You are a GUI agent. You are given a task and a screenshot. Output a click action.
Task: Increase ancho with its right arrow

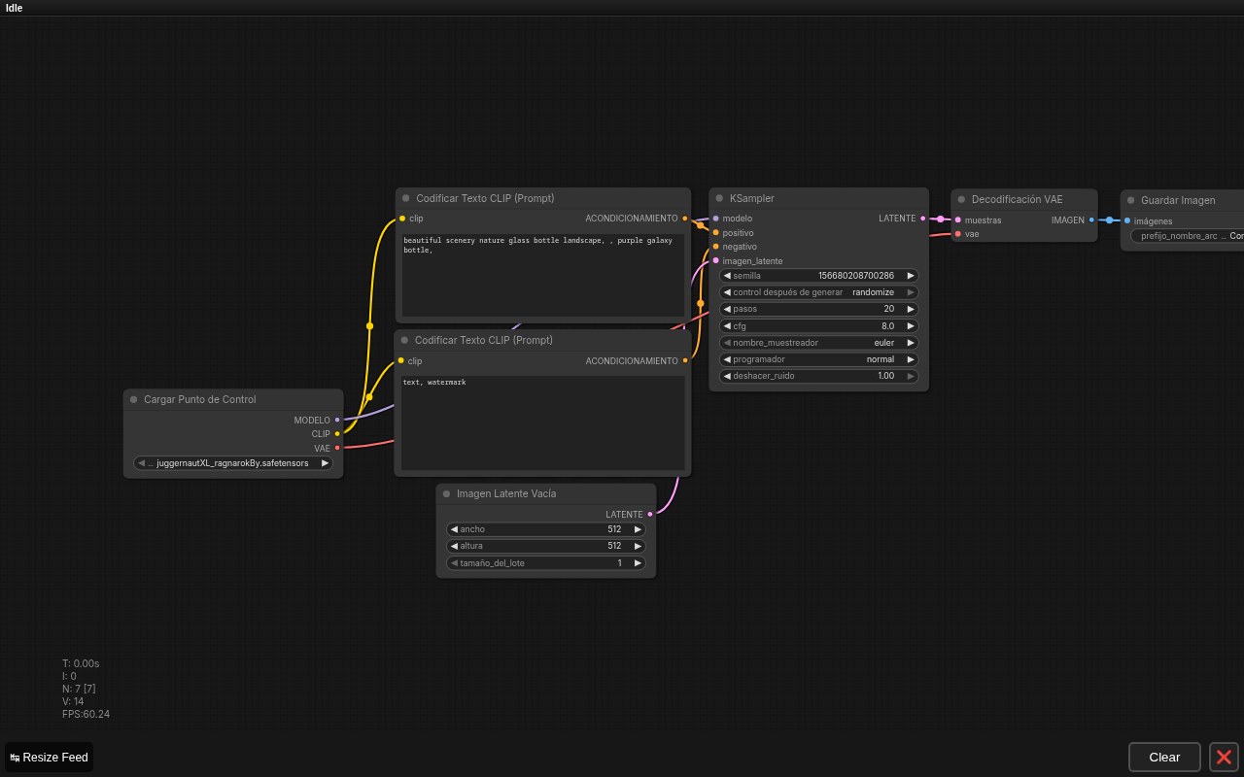[638, 529]
